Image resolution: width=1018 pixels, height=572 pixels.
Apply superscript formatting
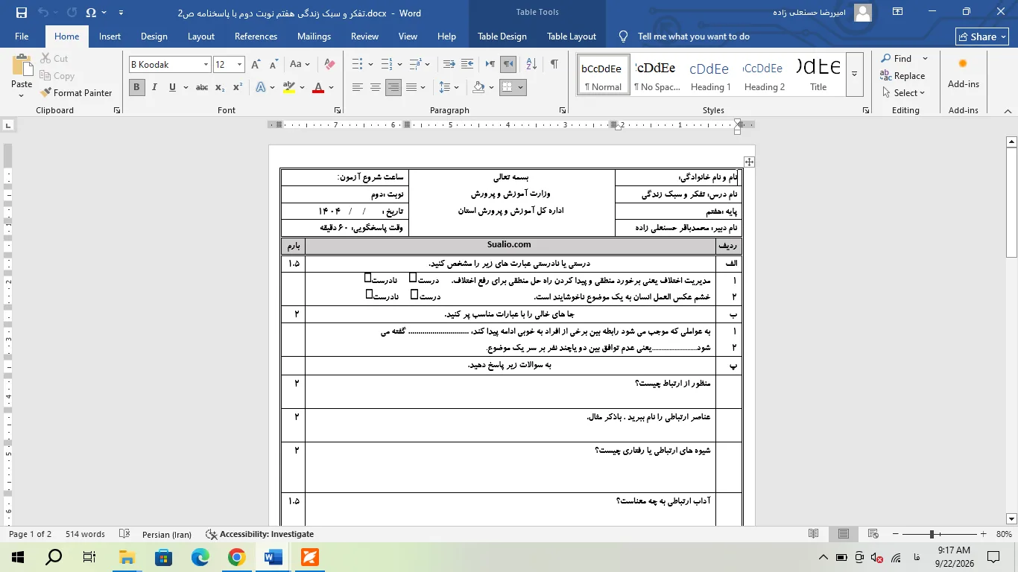(238, 88)
